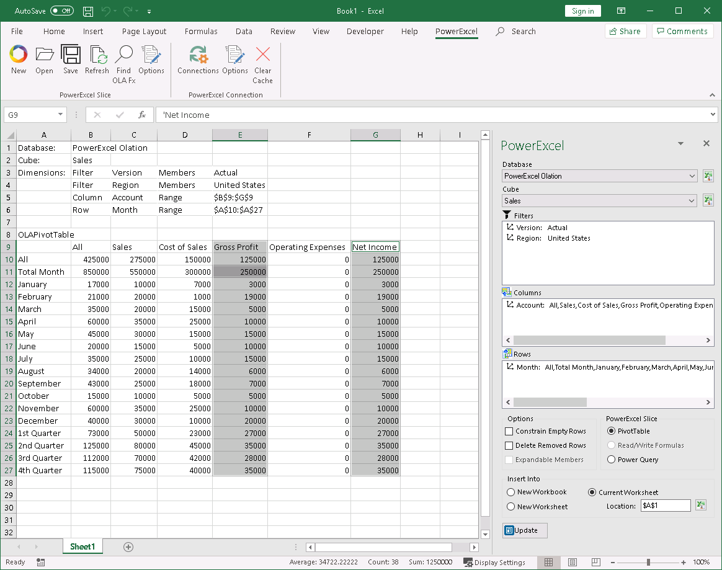Click the Save icon in the title bar
The height and width of the screenshot is (570, 722).
[88, 11]
